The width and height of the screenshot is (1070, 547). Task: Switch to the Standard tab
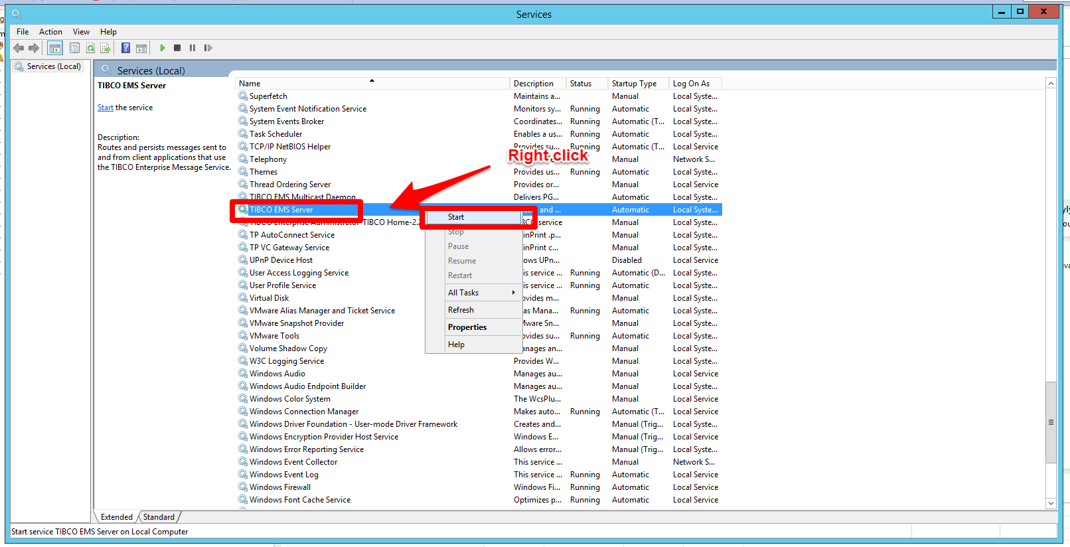pos(159,517)
